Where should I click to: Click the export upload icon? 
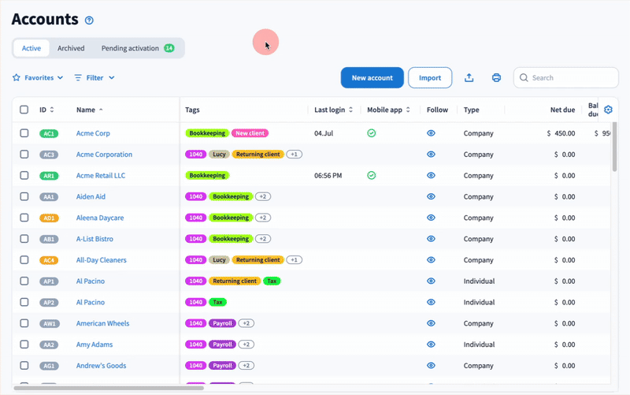click(469, 78)
